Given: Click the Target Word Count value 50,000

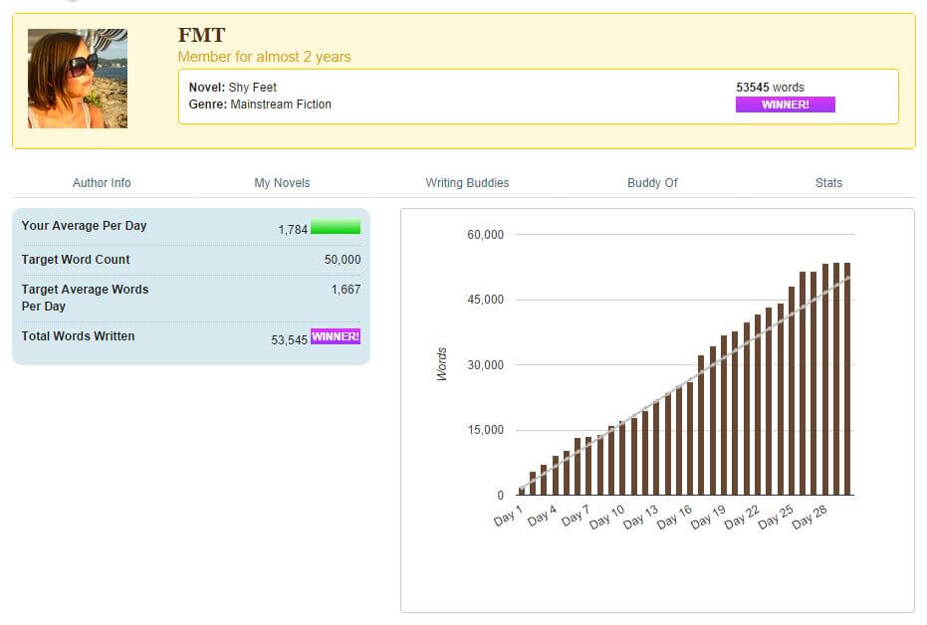Looking at the screenshot, I should pos(343,260).
